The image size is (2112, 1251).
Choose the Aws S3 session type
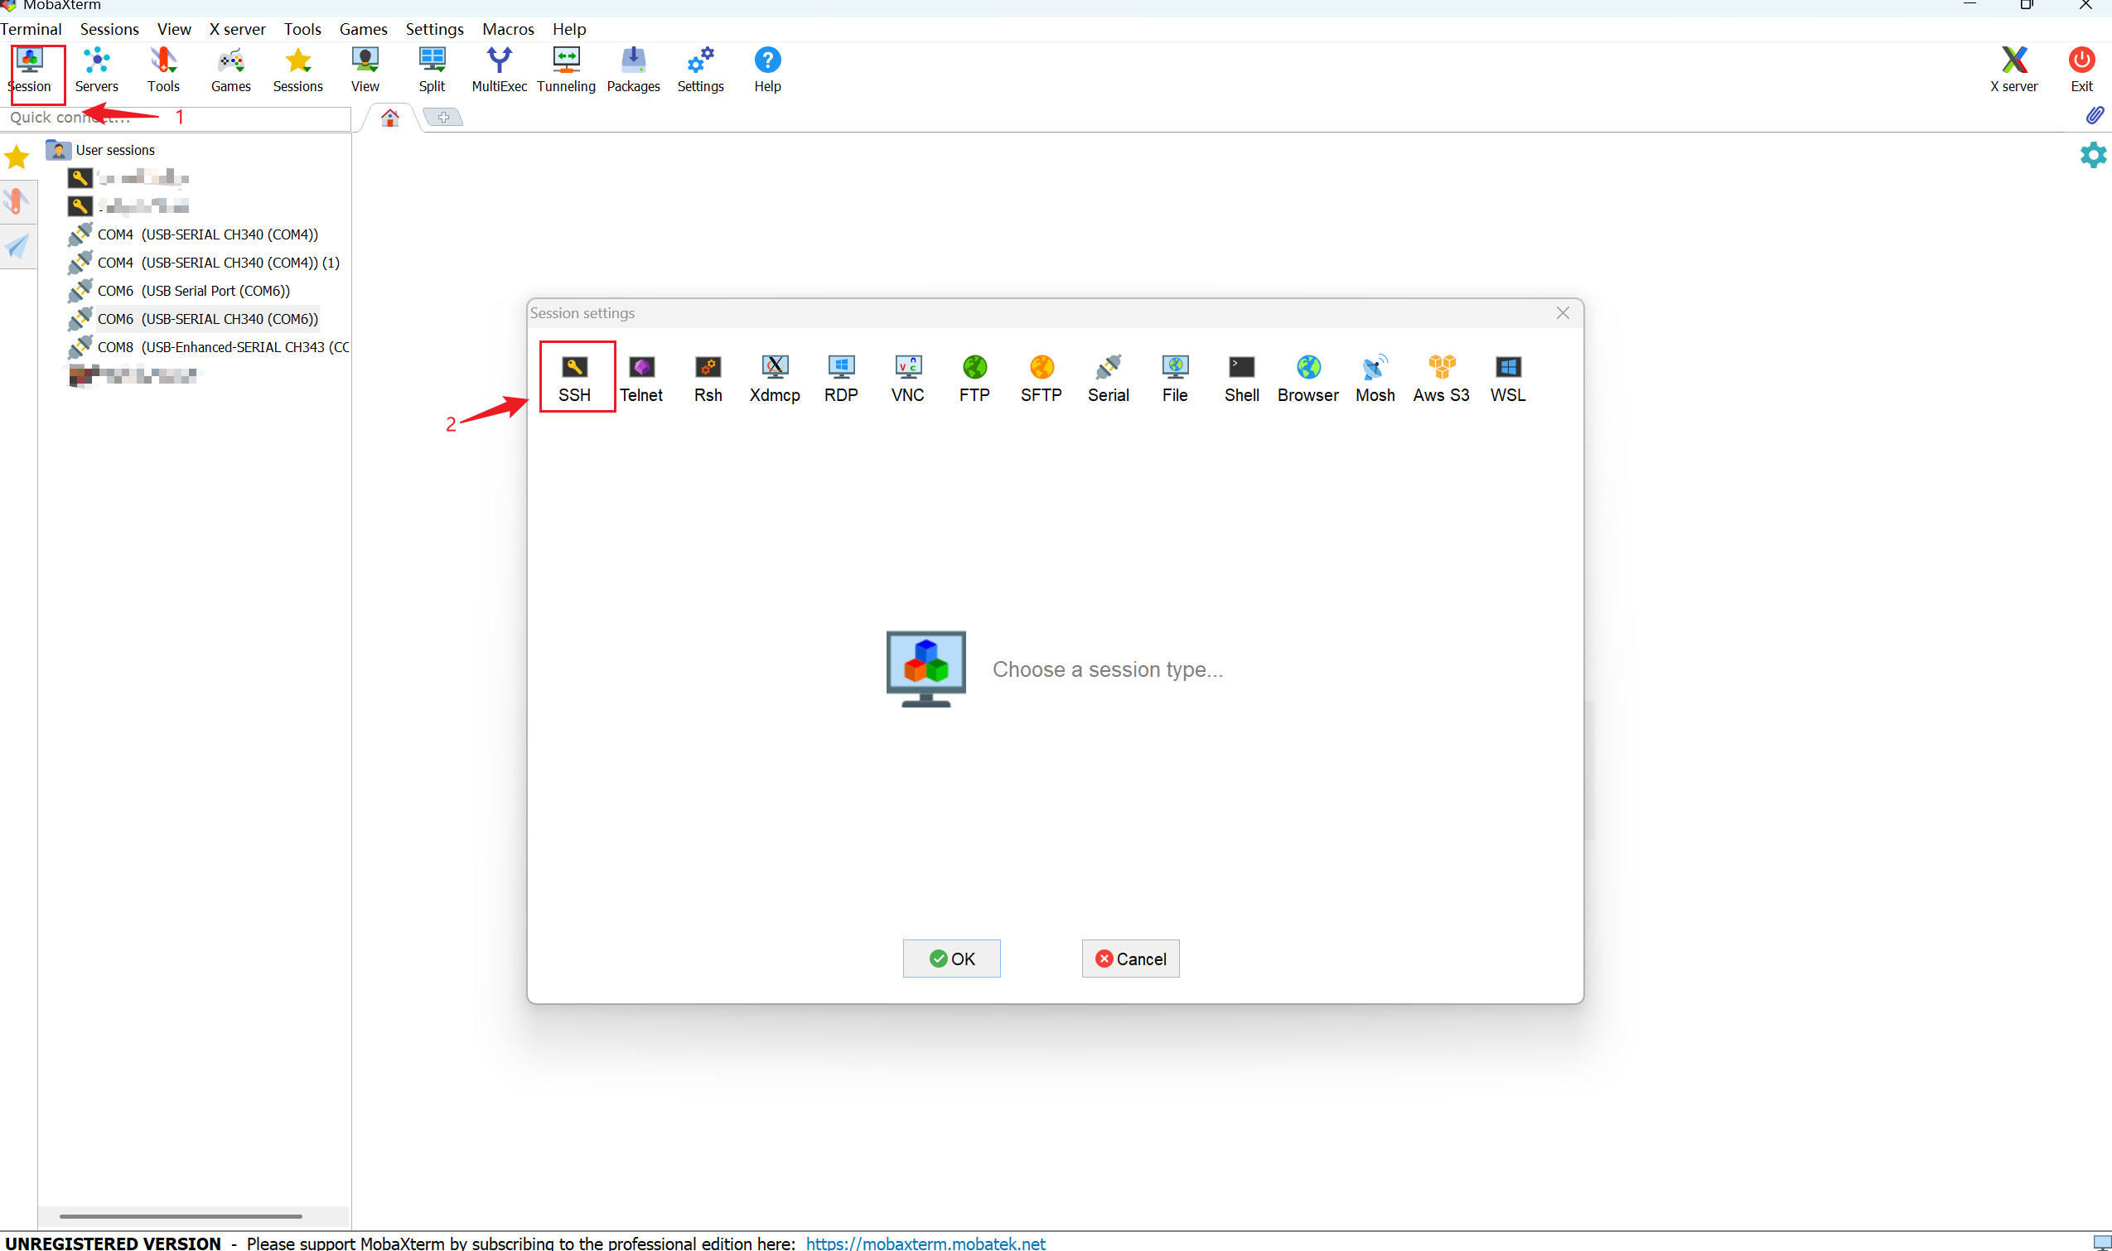1440,377
